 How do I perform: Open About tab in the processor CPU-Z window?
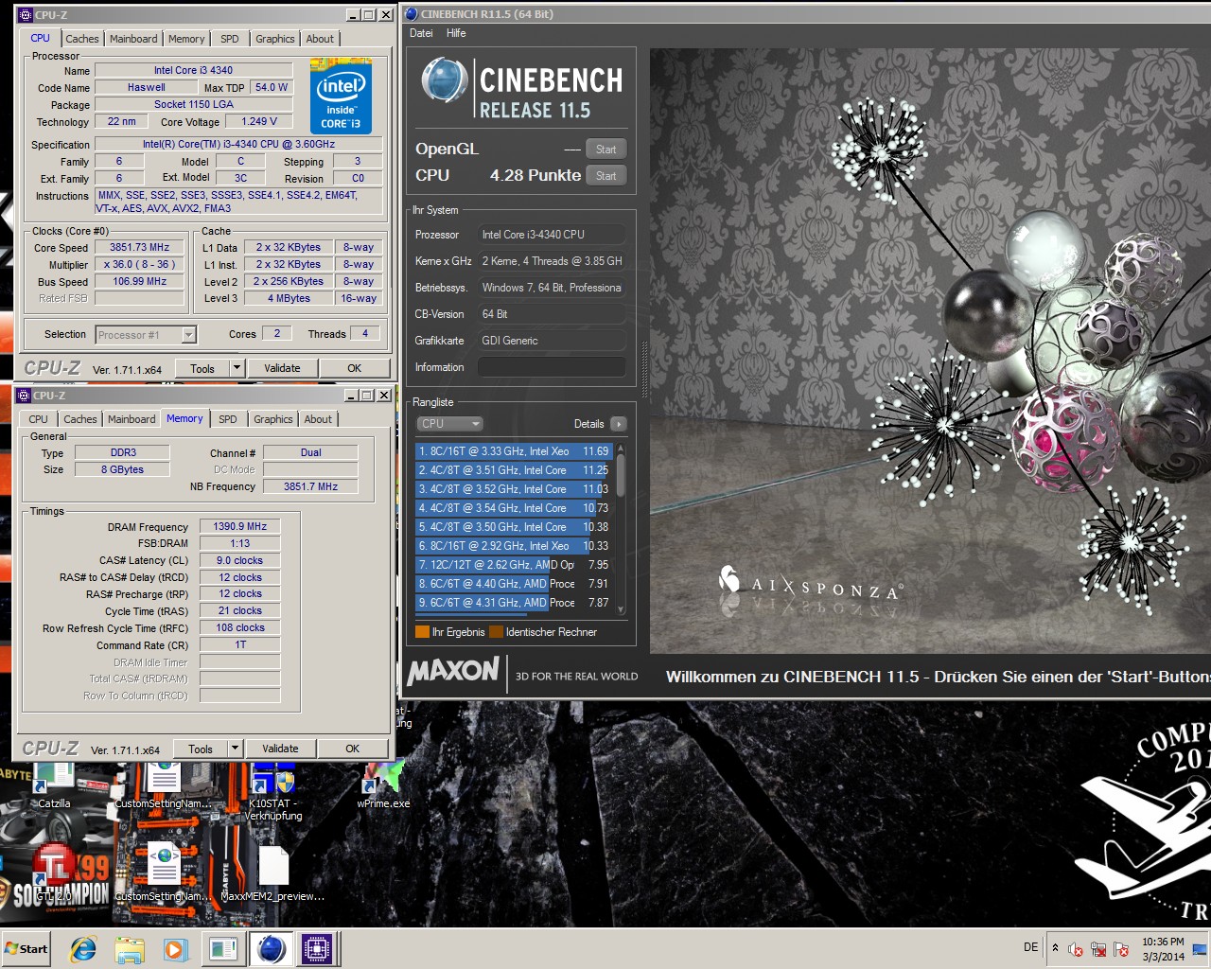coord(320,39)
